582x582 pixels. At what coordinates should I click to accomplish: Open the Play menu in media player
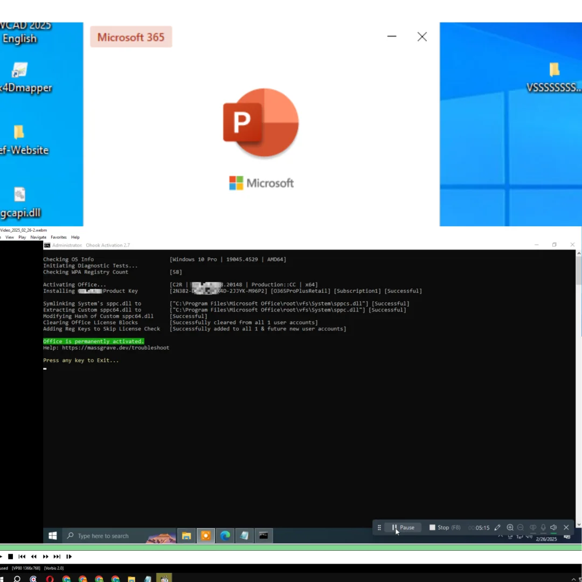tap(22, 237)
